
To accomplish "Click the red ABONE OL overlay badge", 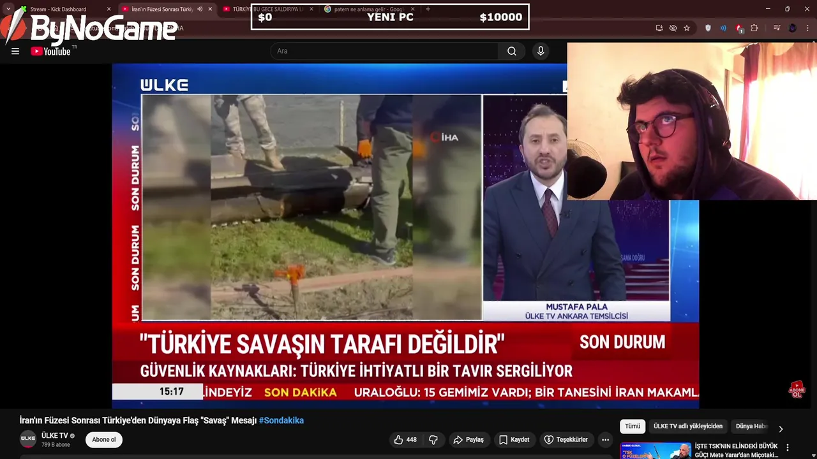I will click(x=797, y=389).
